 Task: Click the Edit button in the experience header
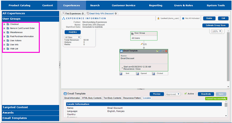point(223,18)
